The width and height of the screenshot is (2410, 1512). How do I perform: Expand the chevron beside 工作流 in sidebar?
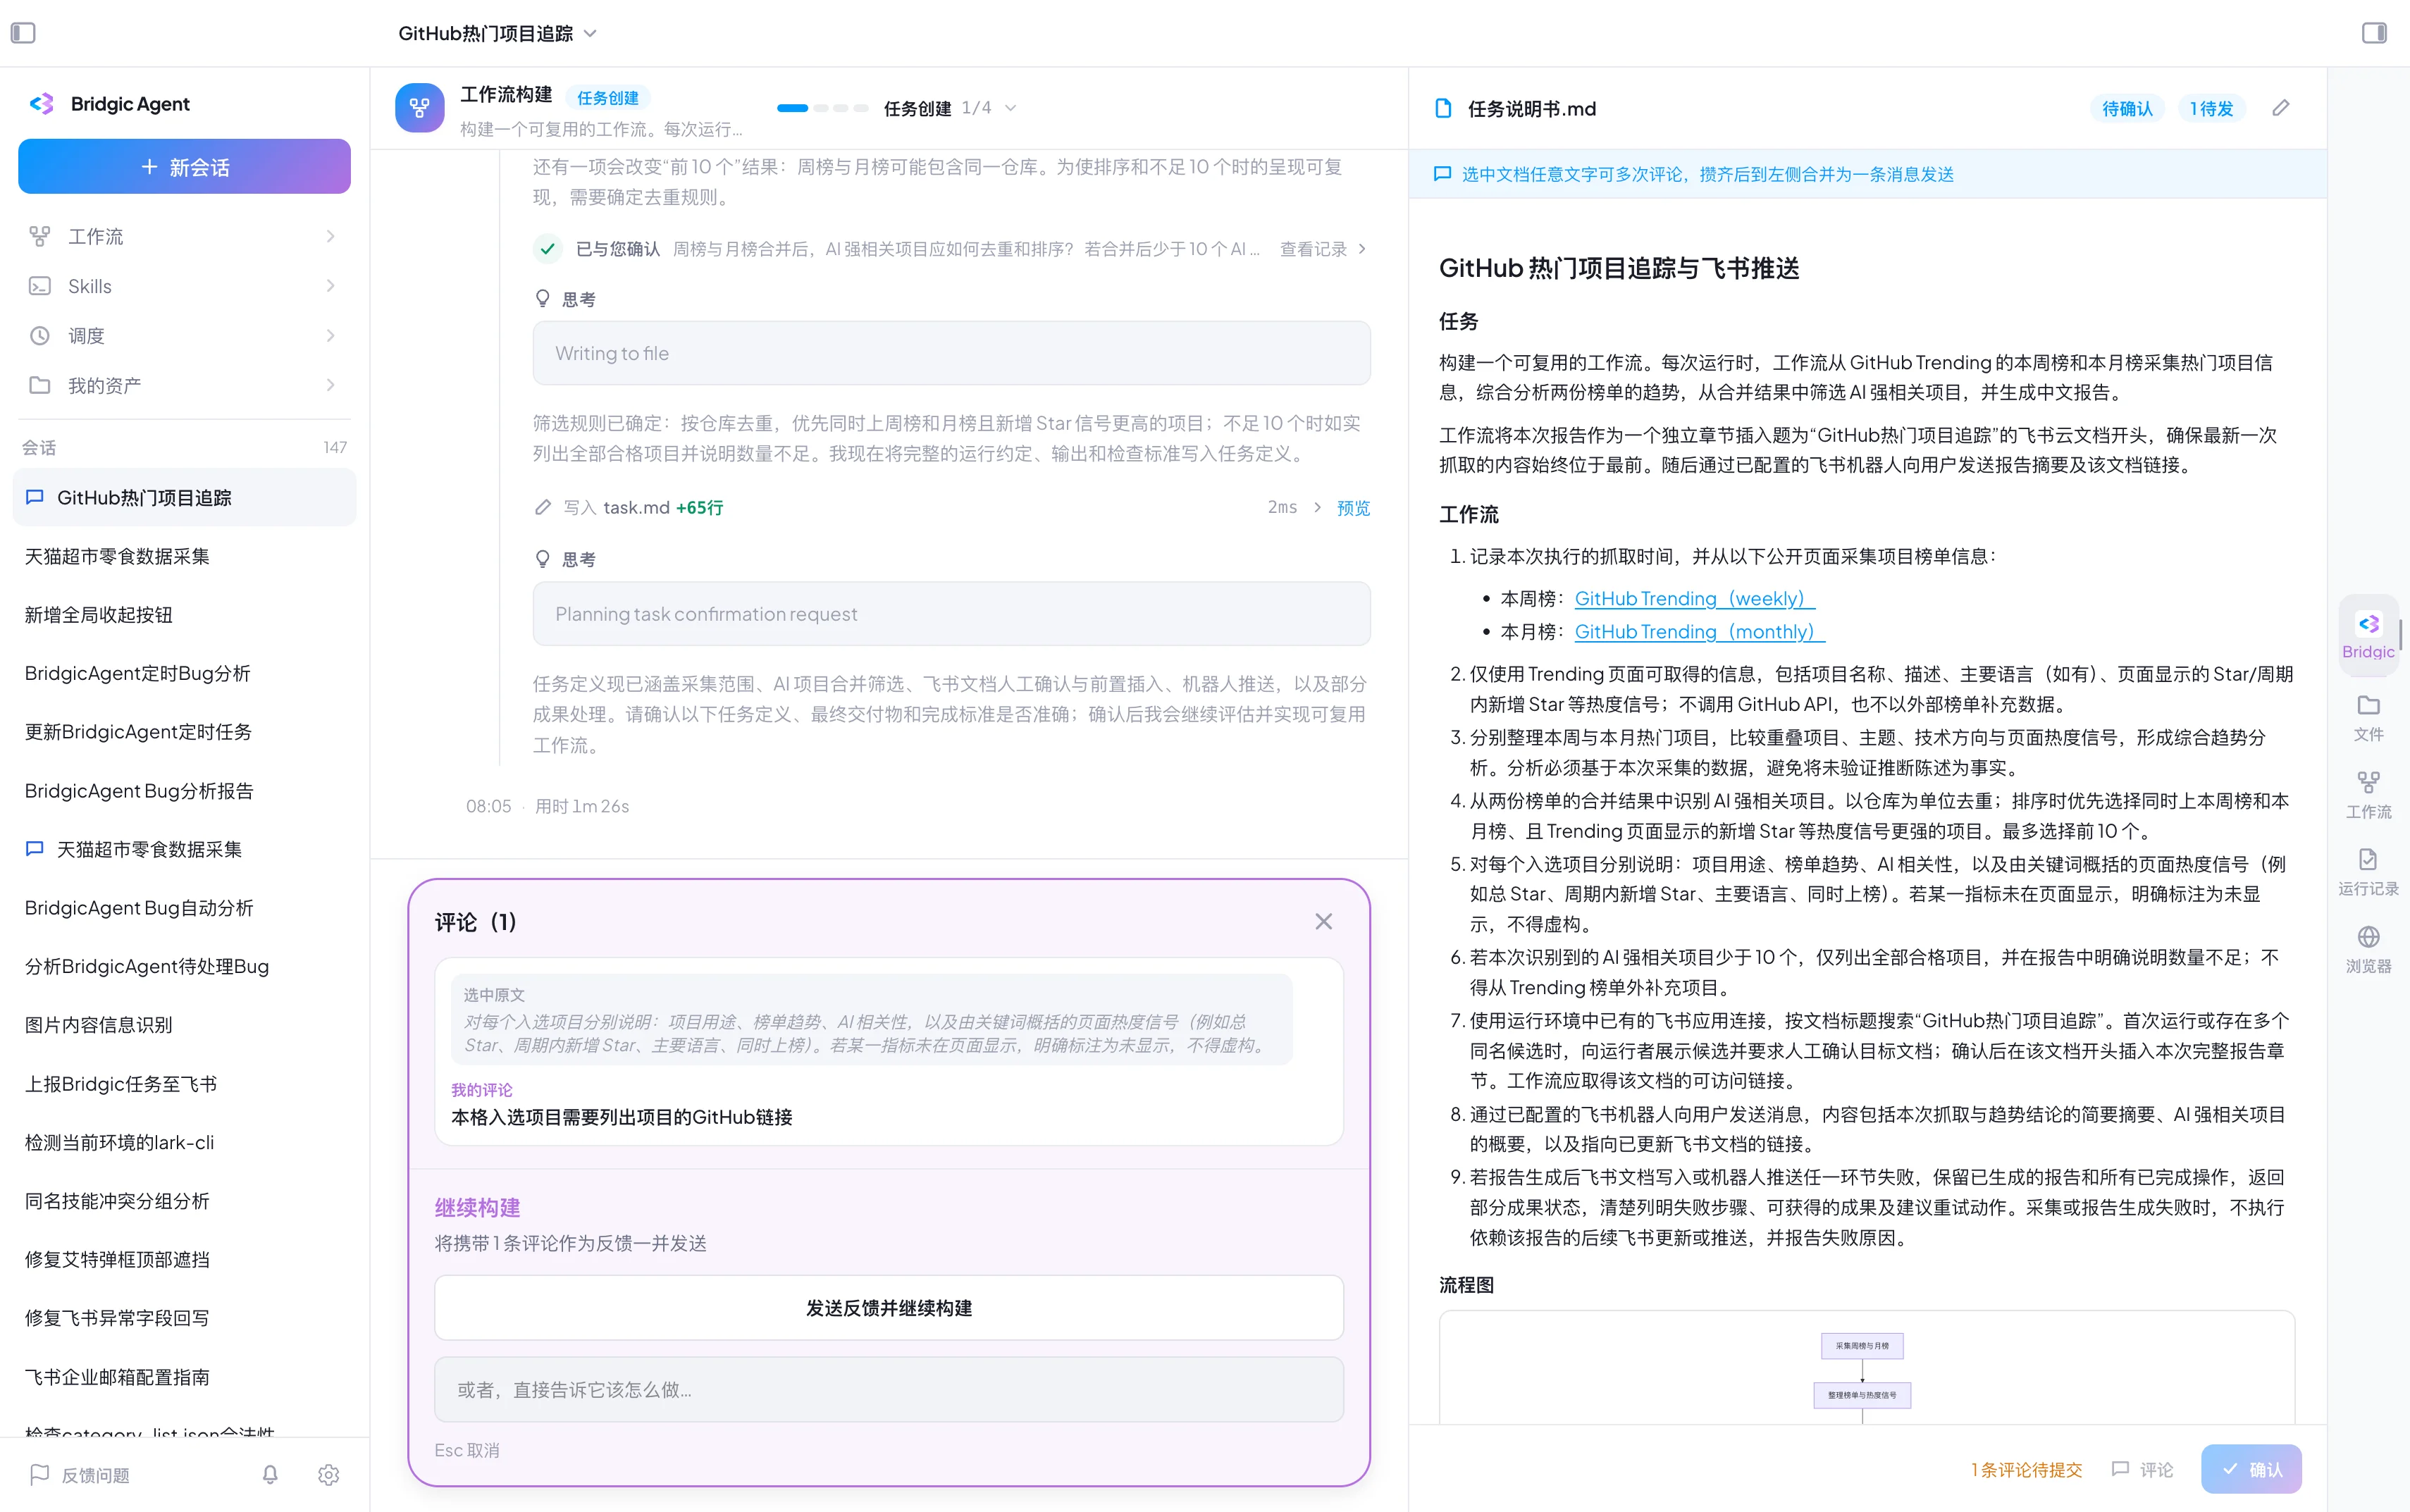(x=330, y=236)
